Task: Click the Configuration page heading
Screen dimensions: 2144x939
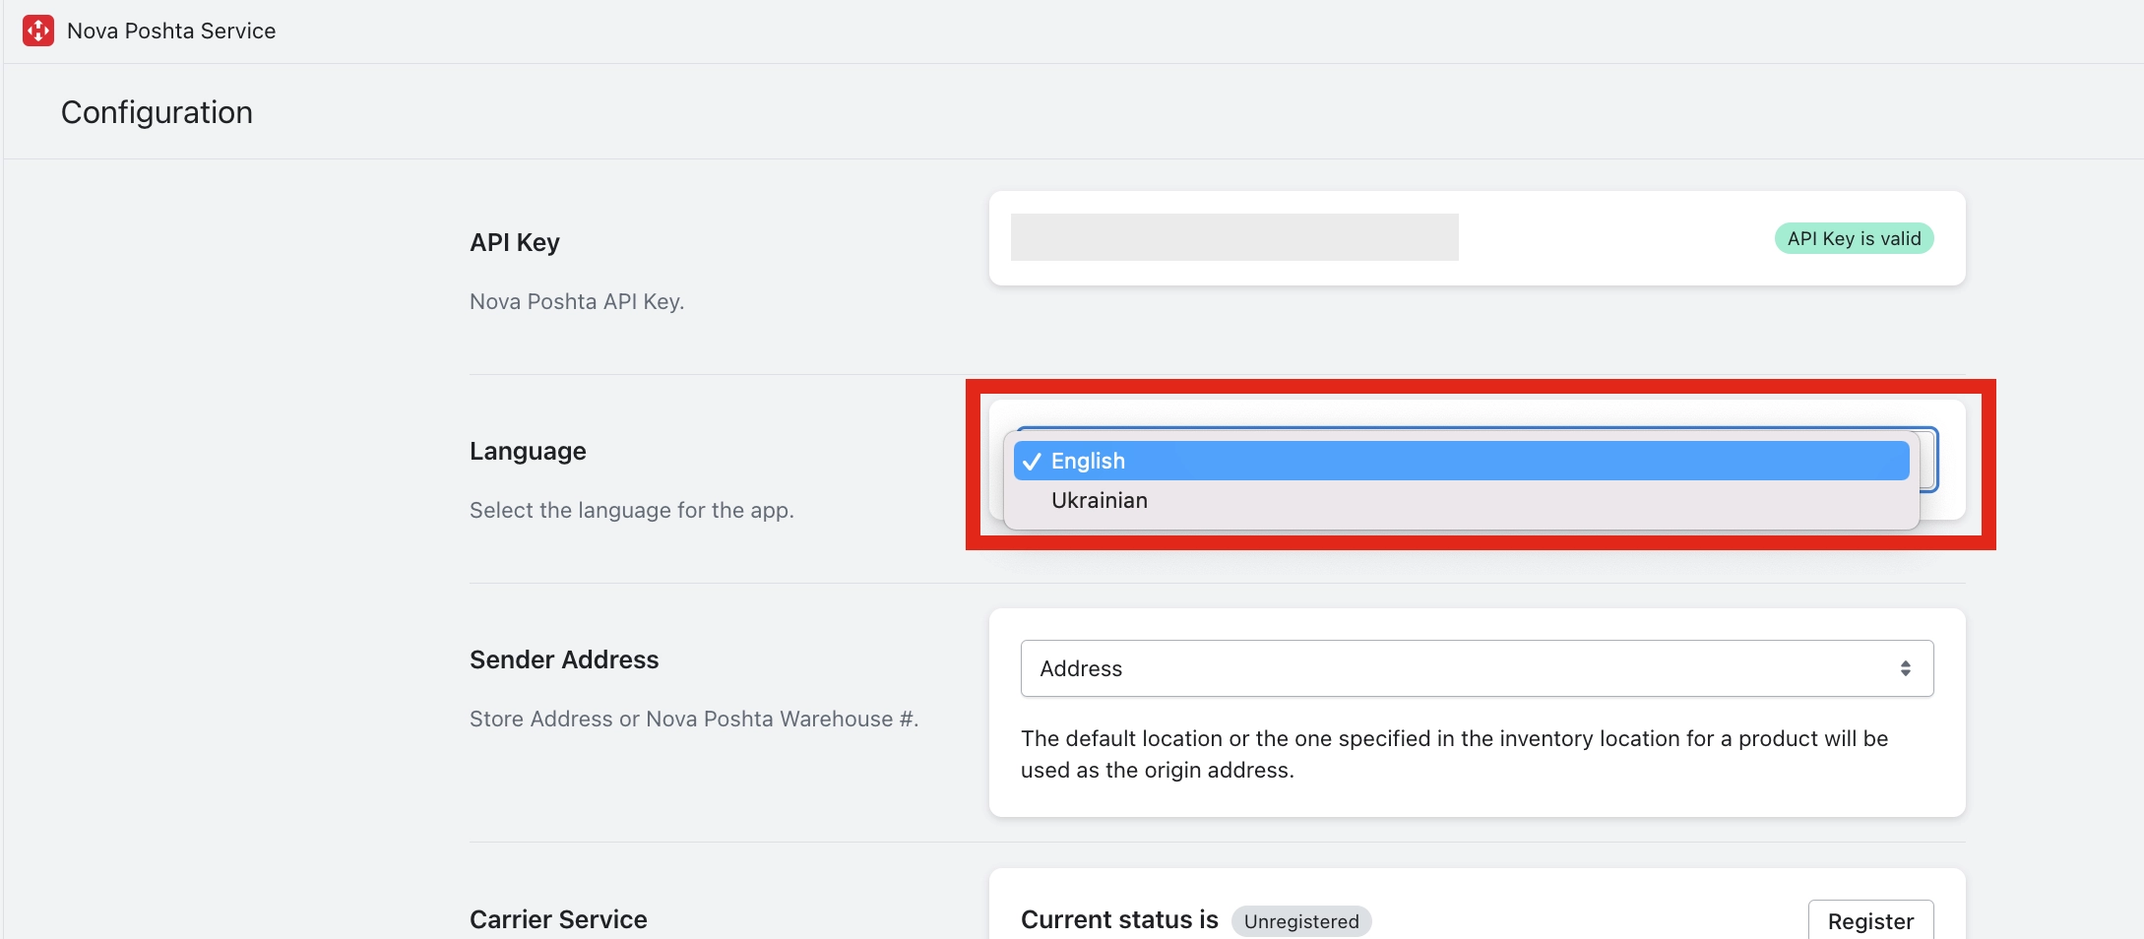Action: (x=157, y=112)
